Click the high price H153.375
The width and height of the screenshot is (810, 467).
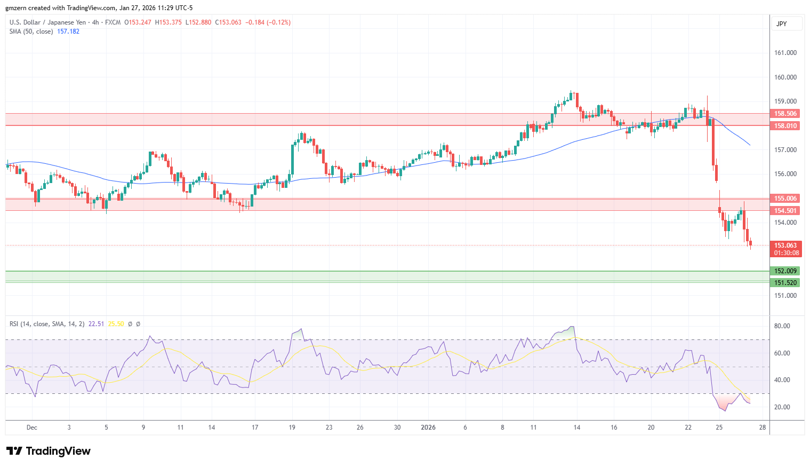[x=168, y=22]
